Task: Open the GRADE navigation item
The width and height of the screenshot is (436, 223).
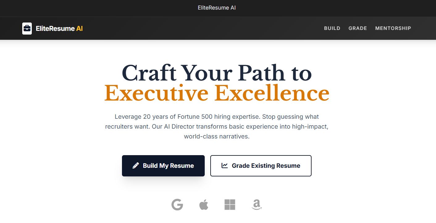Action: pos(358,28)
